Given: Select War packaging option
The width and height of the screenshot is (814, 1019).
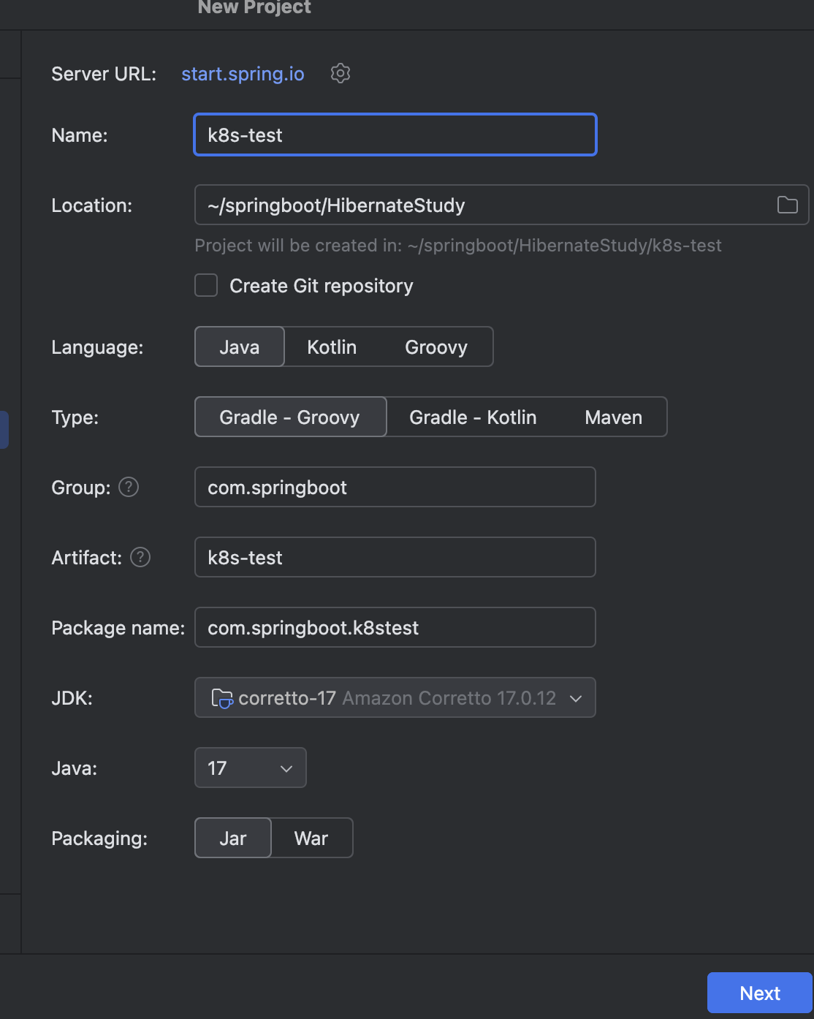Looking at the screenshot, I should 311,838.
